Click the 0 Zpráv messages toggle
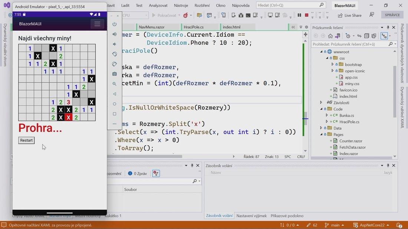The width and height of the screenshot is (408, 229). [137, 174]
